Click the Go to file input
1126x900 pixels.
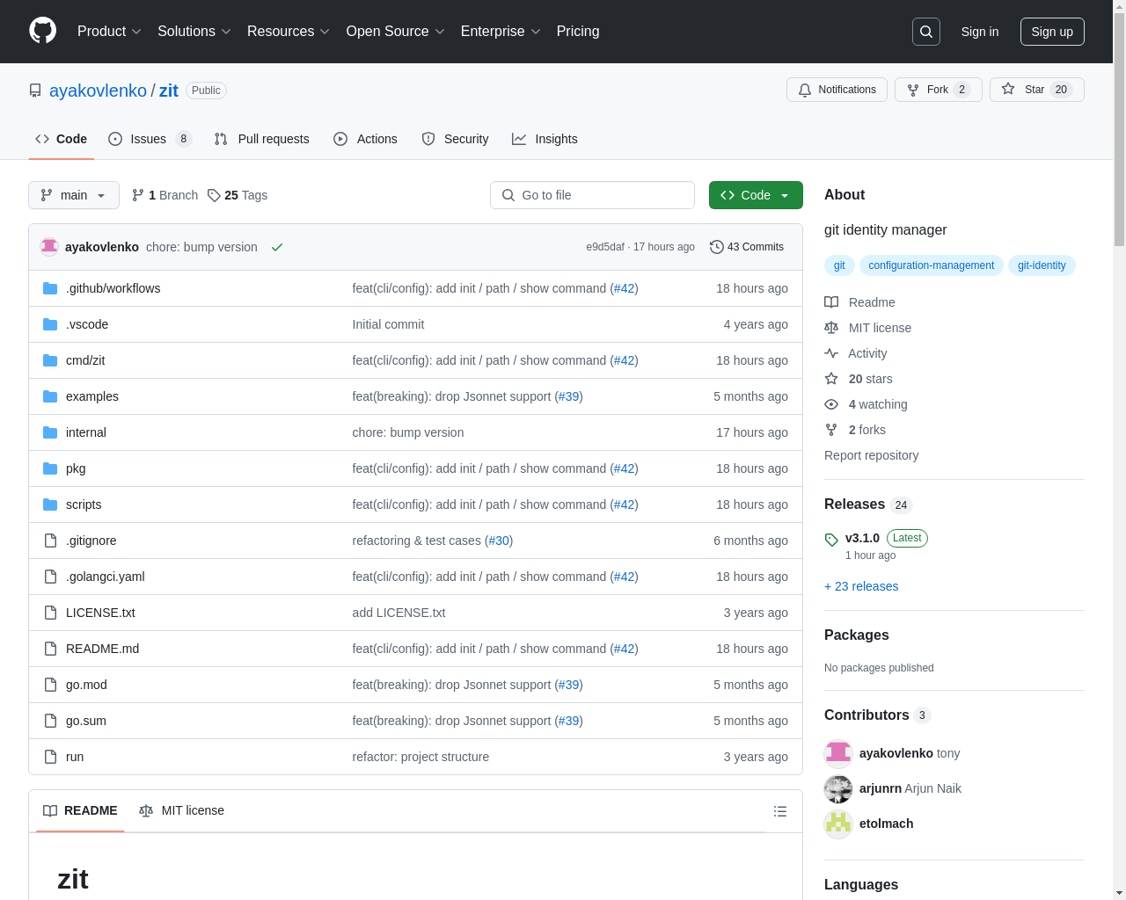592,195
